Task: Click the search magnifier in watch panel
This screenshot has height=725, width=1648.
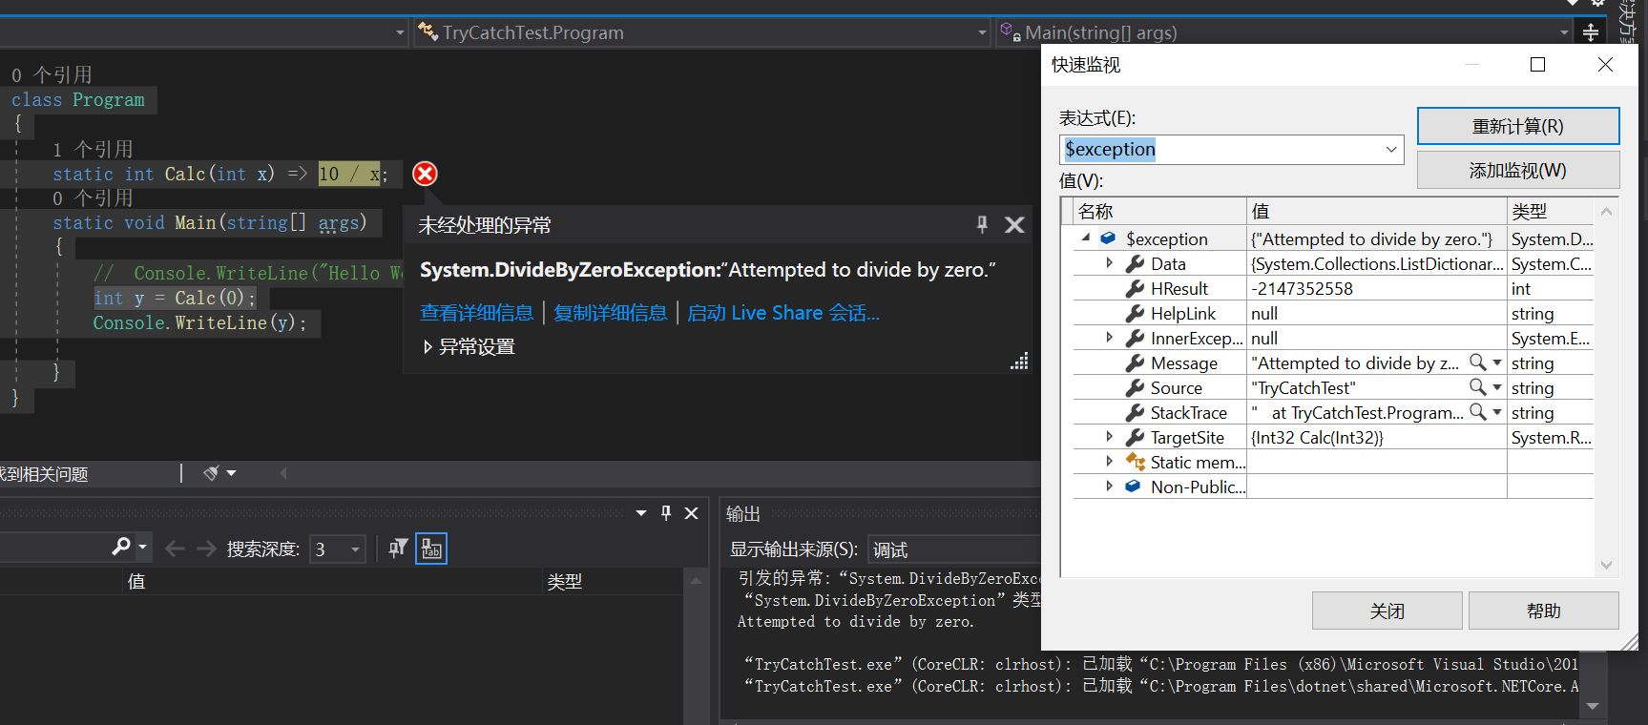Action: click(x=121, y=547)
